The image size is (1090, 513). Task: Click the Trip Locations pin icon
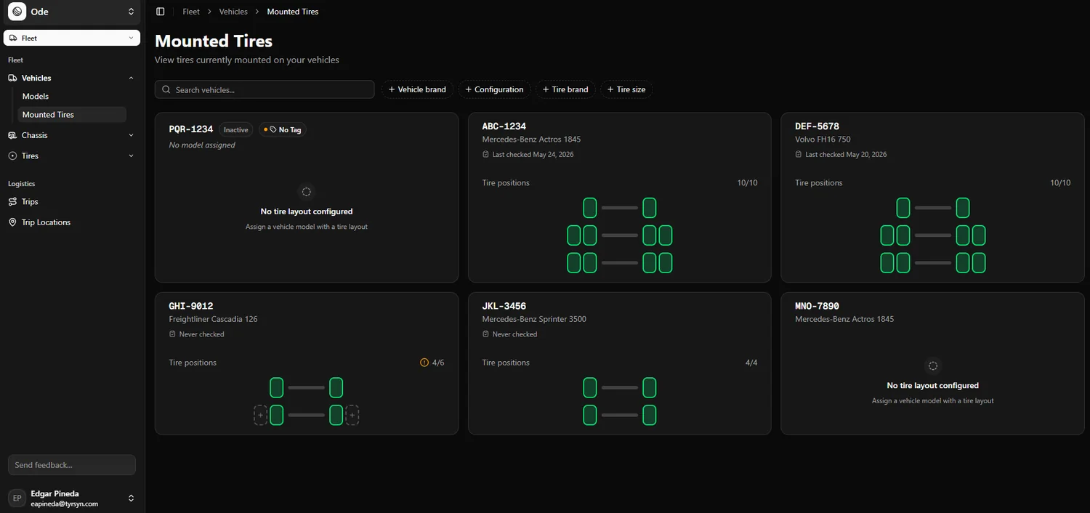(12, 222)
